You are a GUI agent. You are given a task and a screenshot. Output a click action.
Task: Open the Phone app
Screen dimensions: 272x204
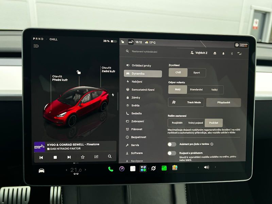tap(111, 169)
